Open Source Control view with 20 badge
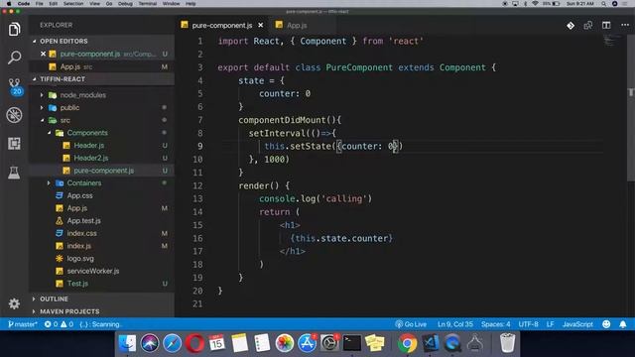 coord(15,86)
